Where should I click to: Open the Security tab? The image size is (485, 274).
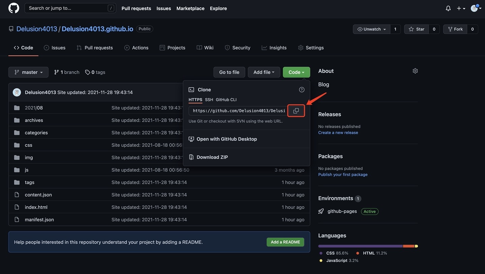237,48
